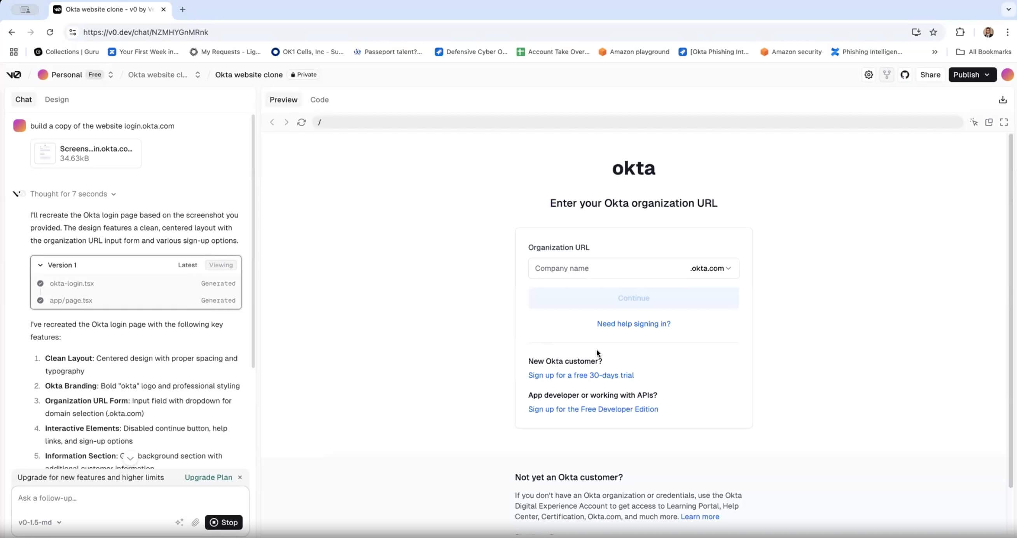1017x538 pixels.
Task: Click the fork branch icon
Action: pos(887,75)
